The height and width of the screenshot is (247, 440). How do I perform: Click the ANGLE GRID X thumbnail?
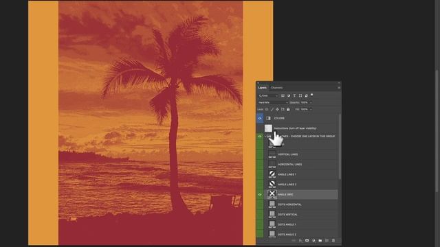[x=272, y=194]
